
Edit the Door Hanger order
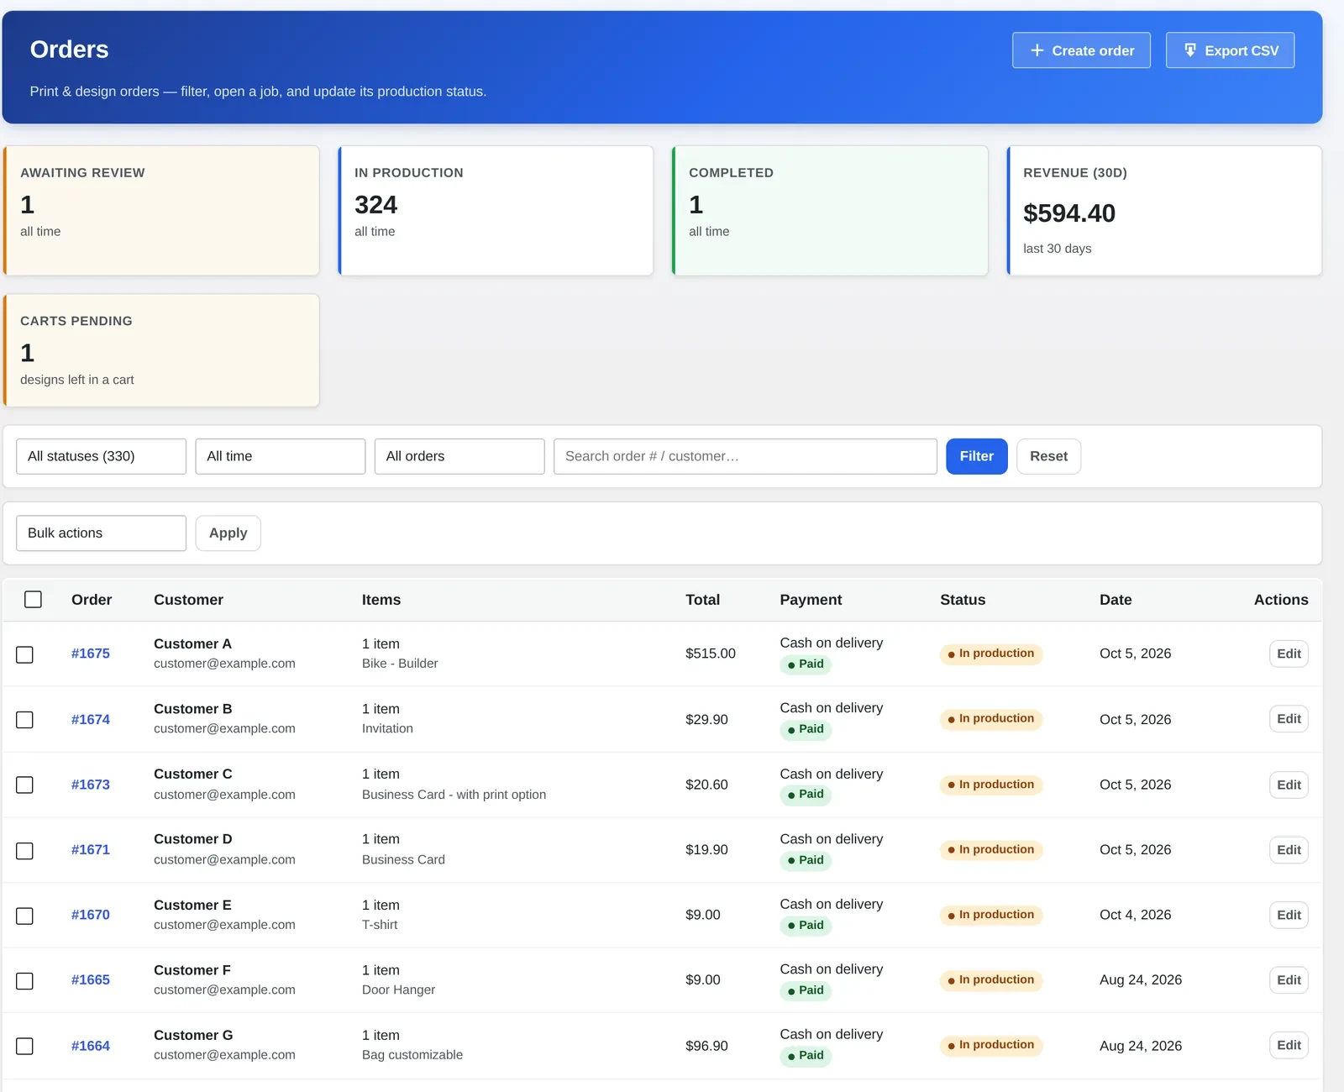(x=1289, y=979)
